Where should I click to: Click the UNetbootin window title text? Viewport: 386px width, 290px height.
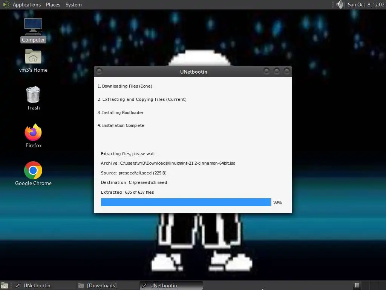(x=193, y=72)
